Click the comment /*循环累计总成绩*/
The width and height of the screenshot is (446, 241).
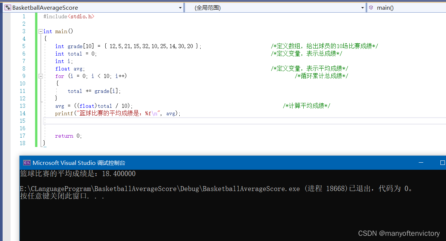click(x=321, y=76)
